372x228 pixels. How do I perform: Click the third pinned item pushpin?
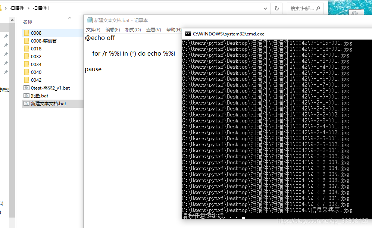coord(6,54)
